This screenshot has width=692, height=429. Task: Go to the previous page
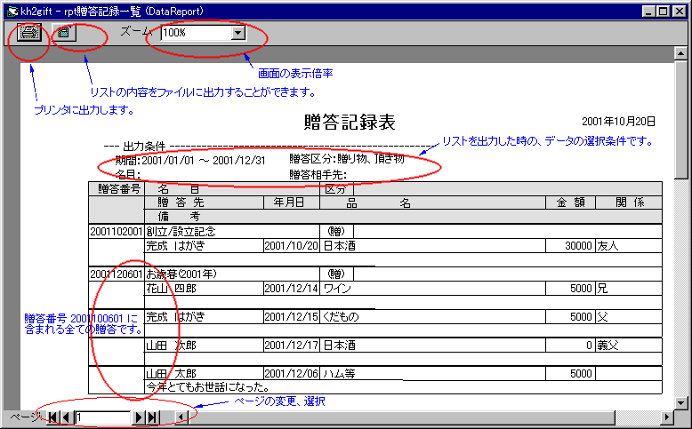66,417
